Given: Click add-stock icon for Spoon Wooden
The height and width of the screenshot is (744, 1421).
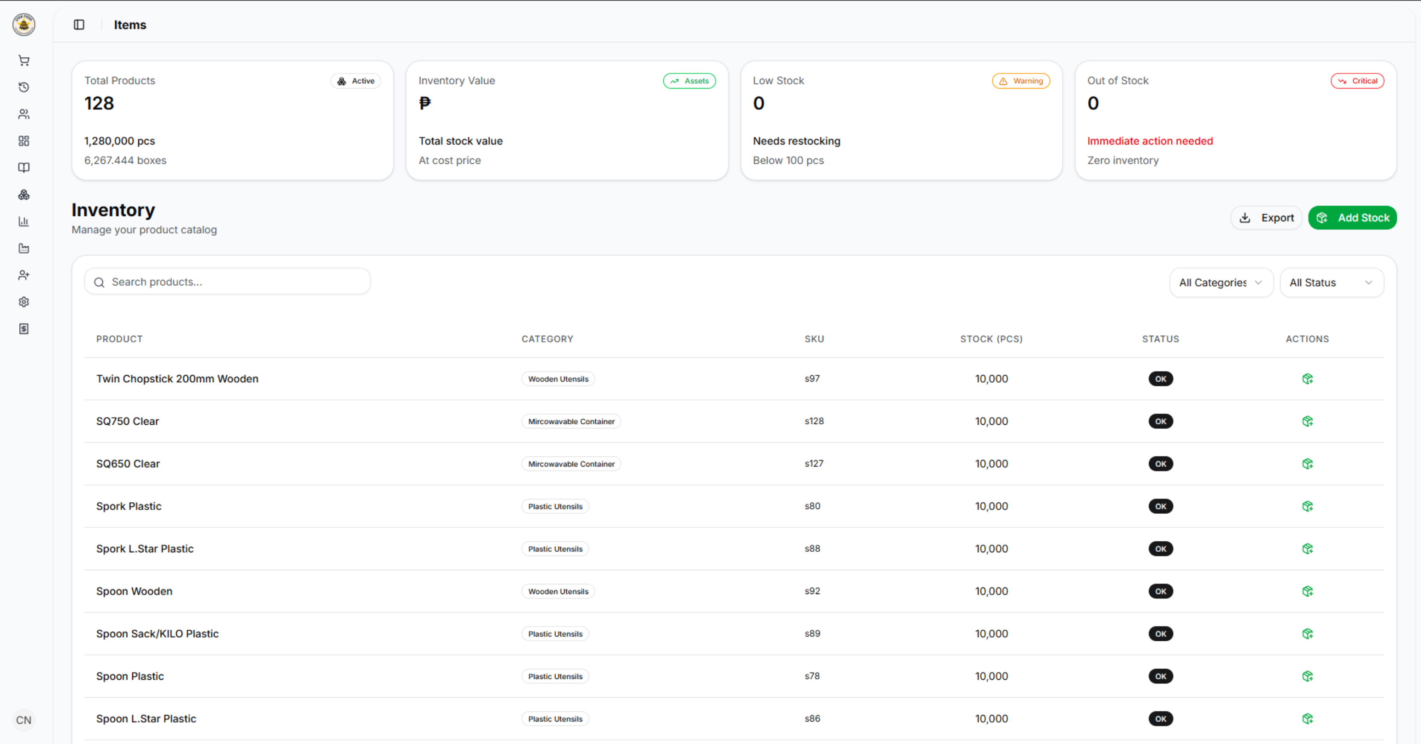Looking at the screenshot, I should [1307, 591].
